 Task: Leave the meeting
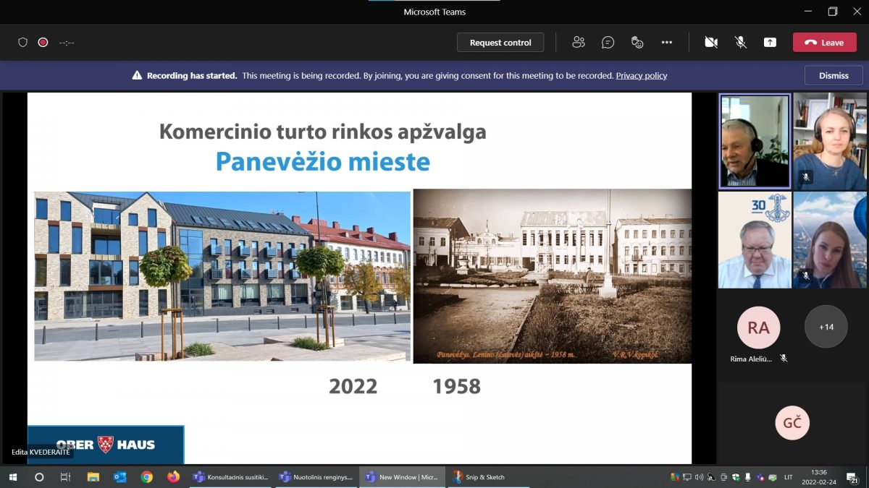pyautogui.click(x=825, y=43)
